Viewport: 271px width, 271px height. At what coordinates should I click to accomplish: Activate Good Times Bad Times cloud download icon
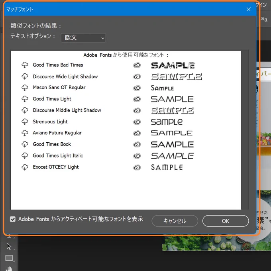25,65
